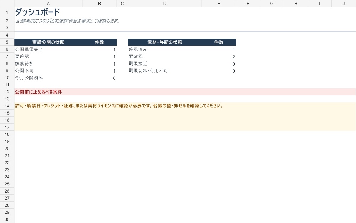Select the ダッシュボード title cell
The image size is (356, 223).
[x=37, y=12]
